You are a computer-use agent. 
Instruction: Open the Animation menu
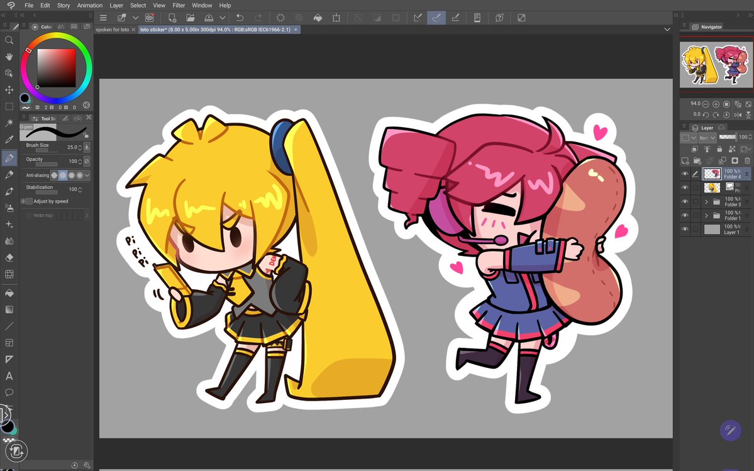click(x=89, y=5)
